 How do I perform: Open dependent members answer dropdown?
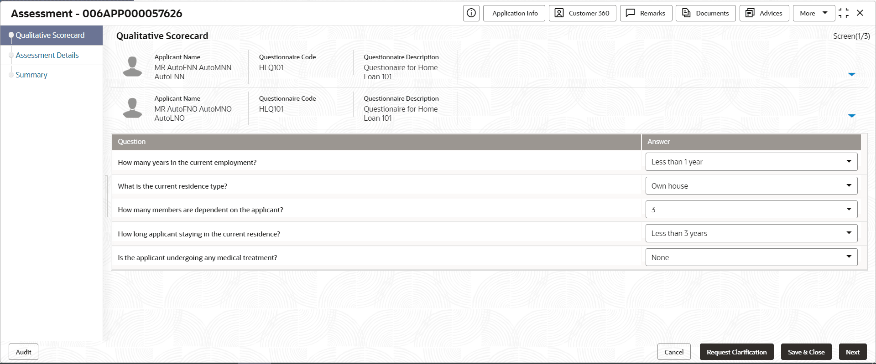751,210
